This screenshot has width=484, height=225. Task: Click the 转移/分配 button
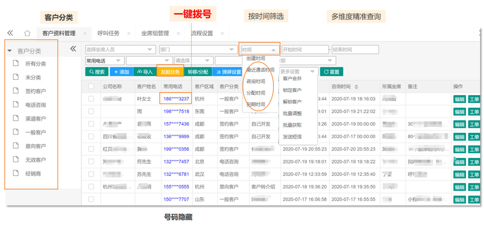tap(198, 72)
